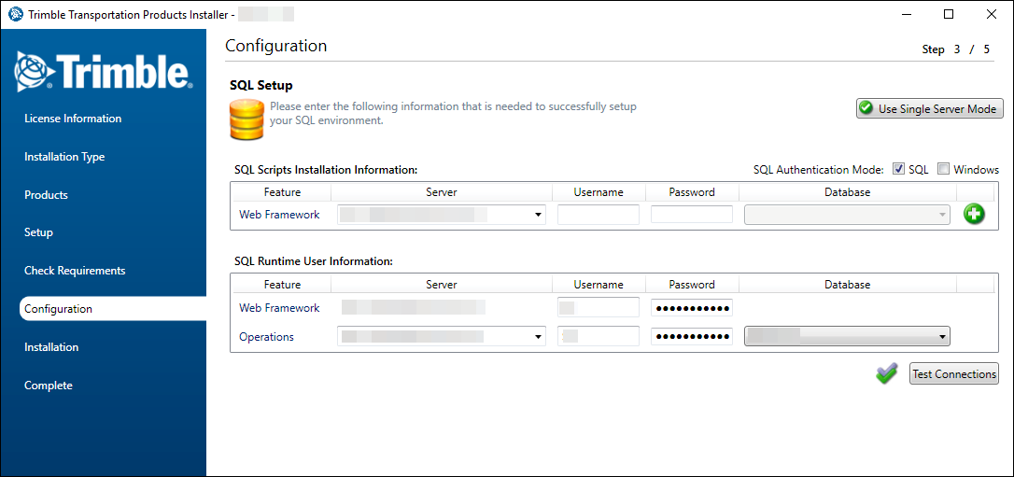This screenshot has width=1014, height=477.
Task: Enable the SQL authentication mode checkbox
Action: 898,169
